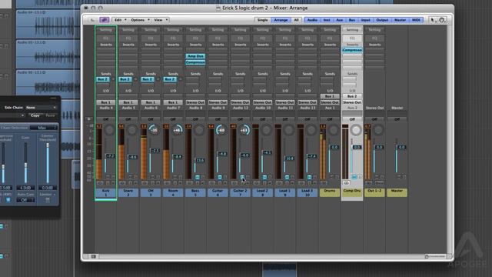
Task: Click the Comp Dru channel format icon
Action: coord(346,183)
